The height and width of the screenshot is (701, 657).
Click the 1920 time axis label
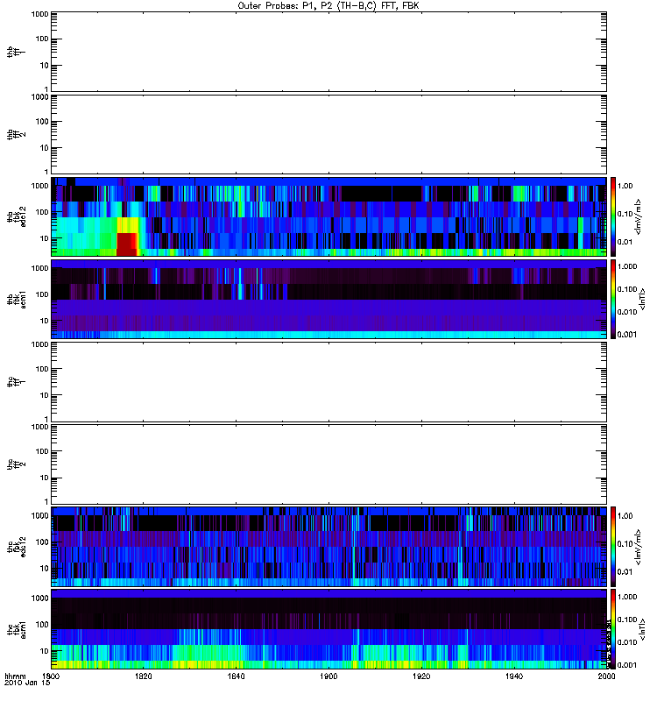[x=421, y=676]
